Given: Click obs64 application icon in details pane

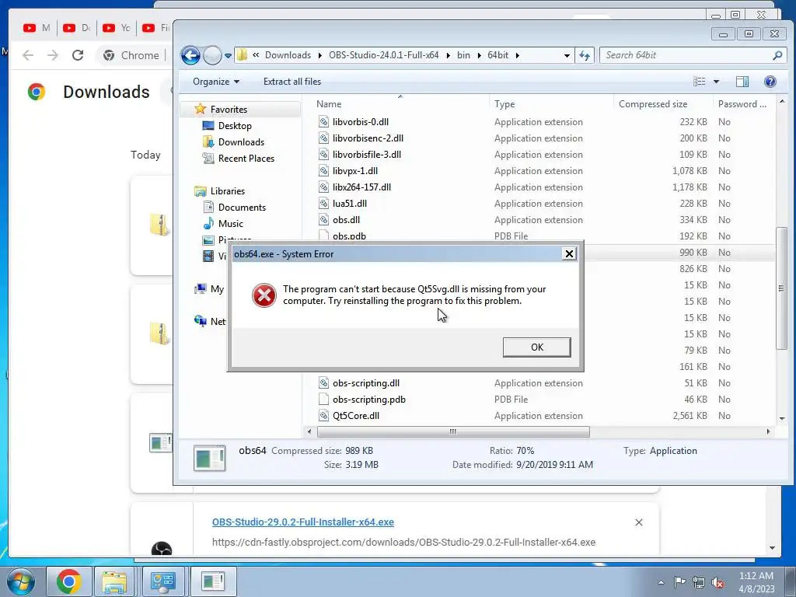Looking at the screenshot, I should tap(209, 457).
